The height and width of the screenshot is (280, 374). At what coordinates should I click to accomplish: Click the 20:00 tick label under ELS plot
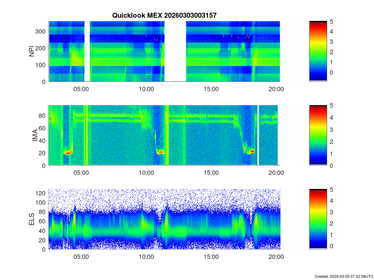click(x=276, y=257)
